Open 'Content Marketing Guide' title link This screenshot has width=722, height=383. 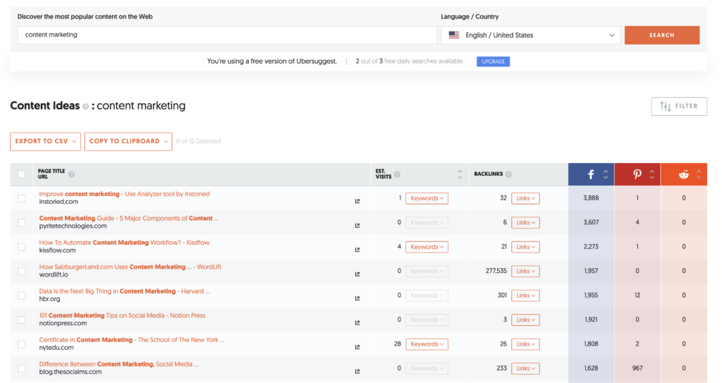click(x=129, y=219)
